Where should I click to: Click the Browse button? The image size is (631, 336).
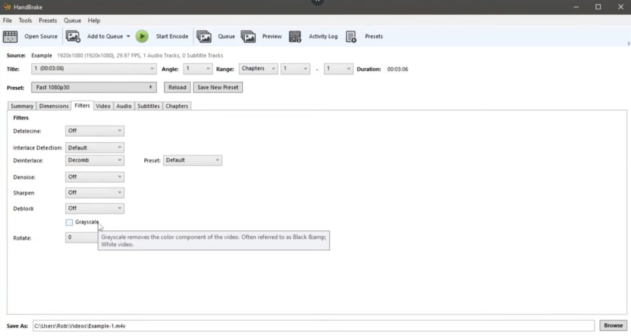[x=613, y=326]
